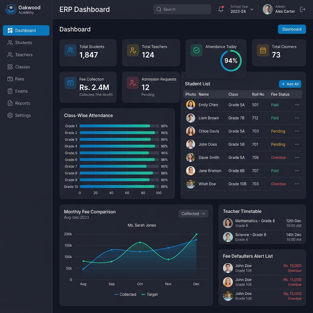Click the Fee Collection card icon

click(x=71, y=83)
